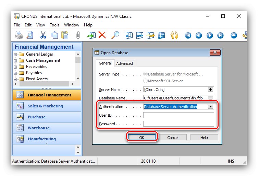Click the Sales & Marketing navigation icon
This screenshot has width=258, height=176.
(20, 106)
